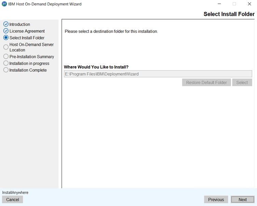
Task: Click the Introduction step checkmark icon
Action: pyautogui.click(x=6, y=24)
